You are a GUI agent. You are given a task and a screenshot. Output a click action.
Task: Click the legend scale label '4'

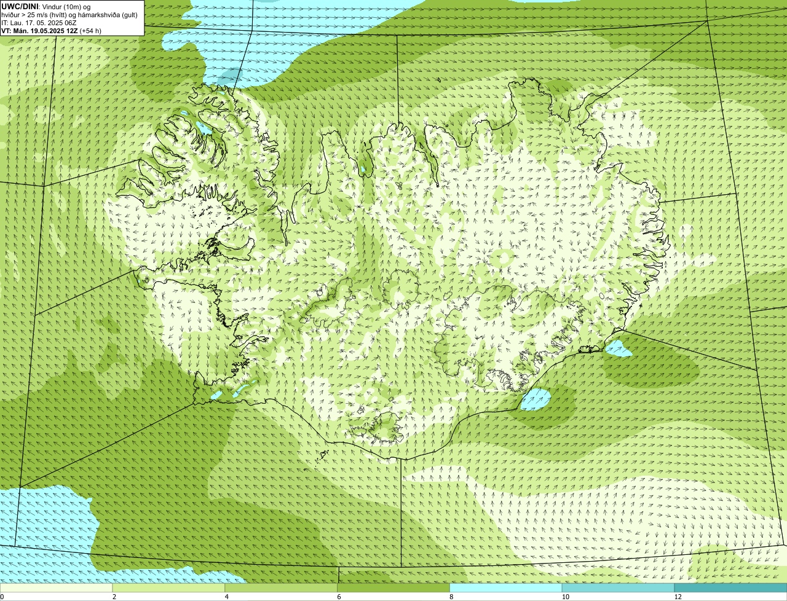pyautogui.click(x=226, y=597)
